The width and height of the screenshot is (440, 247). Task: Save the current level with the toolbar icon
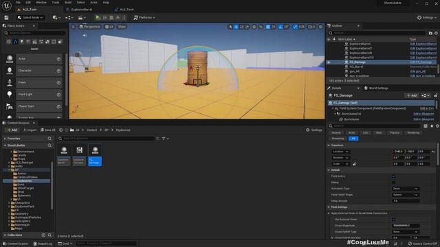point(6,18)
